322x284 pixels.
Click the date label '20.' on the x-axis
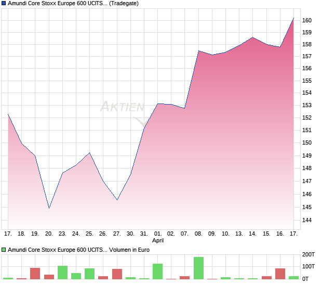[x=49, y=234]
